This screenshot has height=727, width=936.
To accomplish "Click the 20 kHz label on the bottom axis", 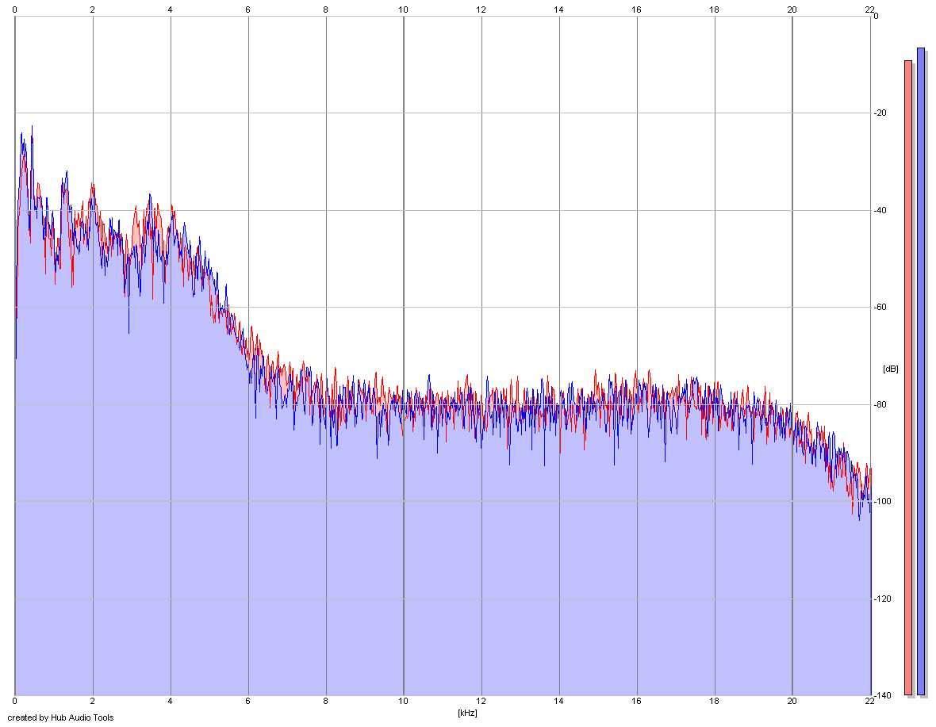I will [792, 702].
